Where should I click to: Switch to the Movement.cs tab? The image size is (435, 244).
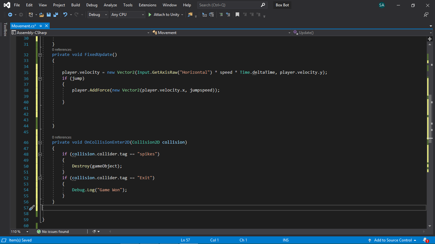point(24,26)
